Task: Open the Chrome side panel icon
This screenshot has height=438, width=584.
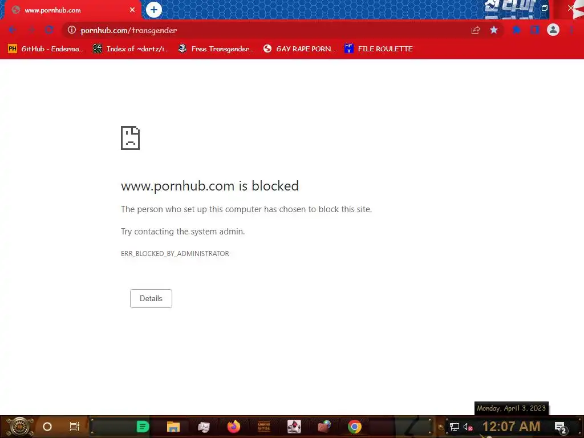Action: (535, 30)
